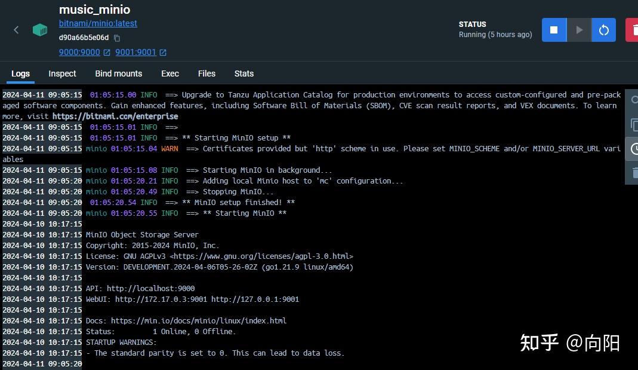Open the Exec tab

(x=170, y=74)
